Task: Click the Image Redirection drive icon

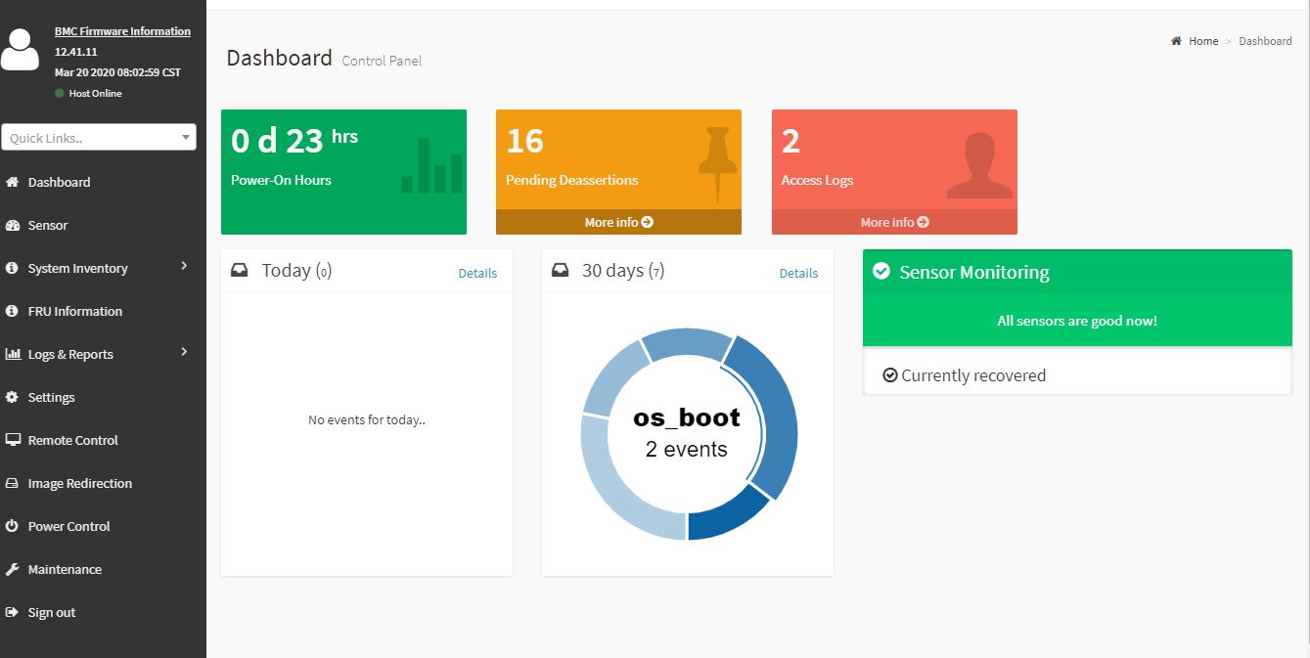Action: coord(13,483)
